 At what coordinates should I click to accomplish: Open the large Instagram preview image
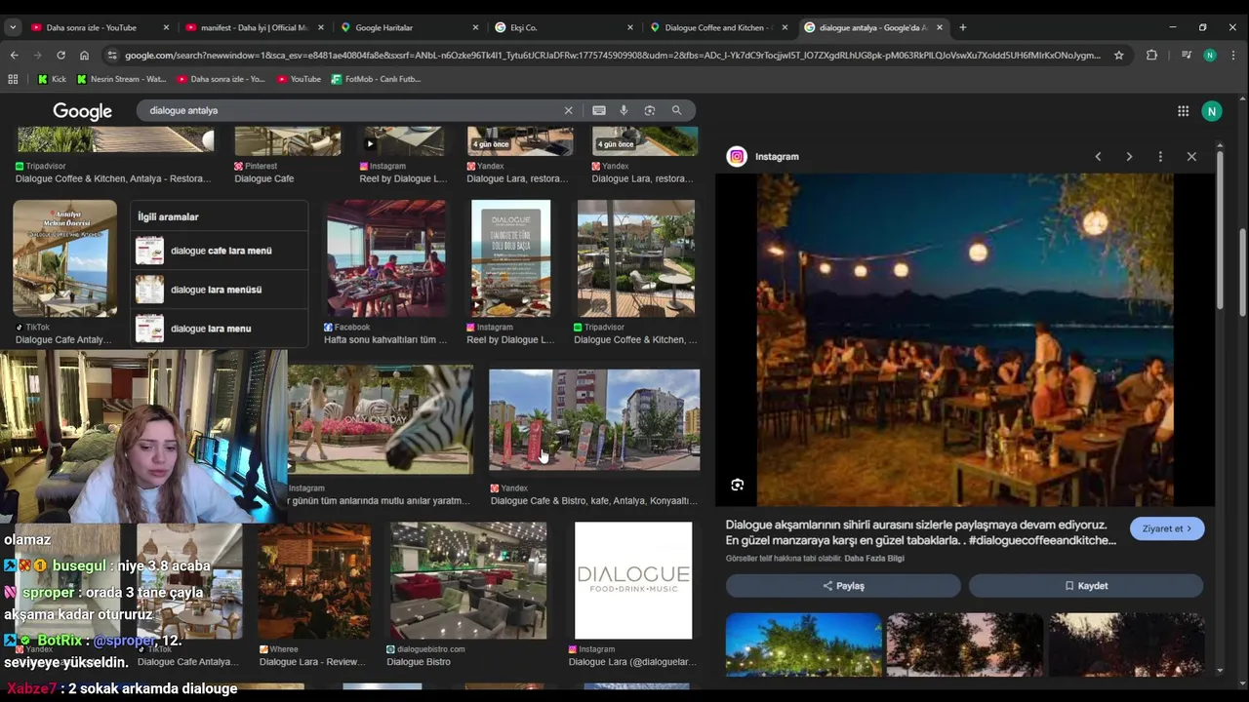[x=965, y=339]
